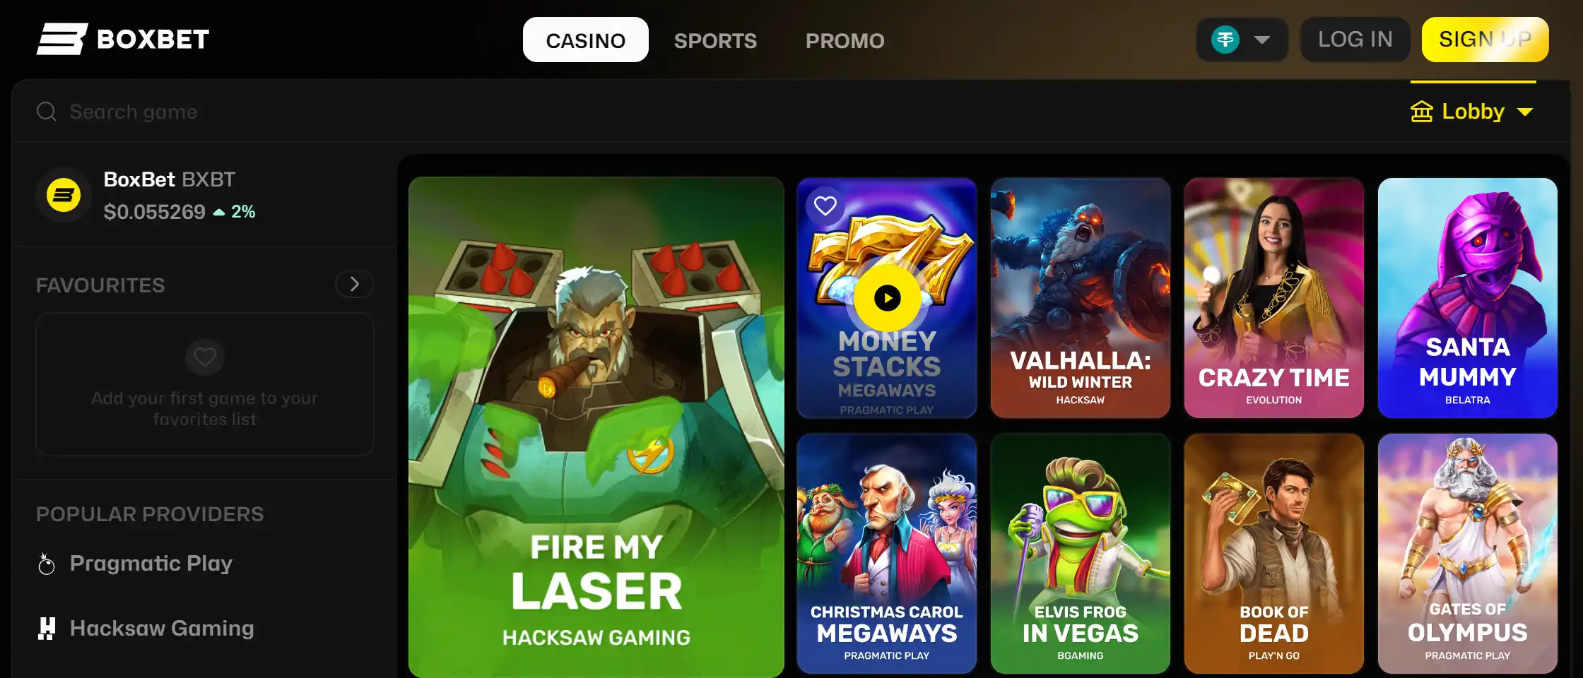Click the Lobby building icon
The height and width of the screenshot is (678, 1583).
point(1422,112)
